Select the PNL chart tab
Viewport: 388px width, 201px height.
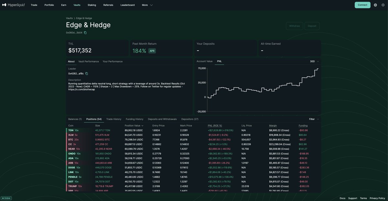220,61
